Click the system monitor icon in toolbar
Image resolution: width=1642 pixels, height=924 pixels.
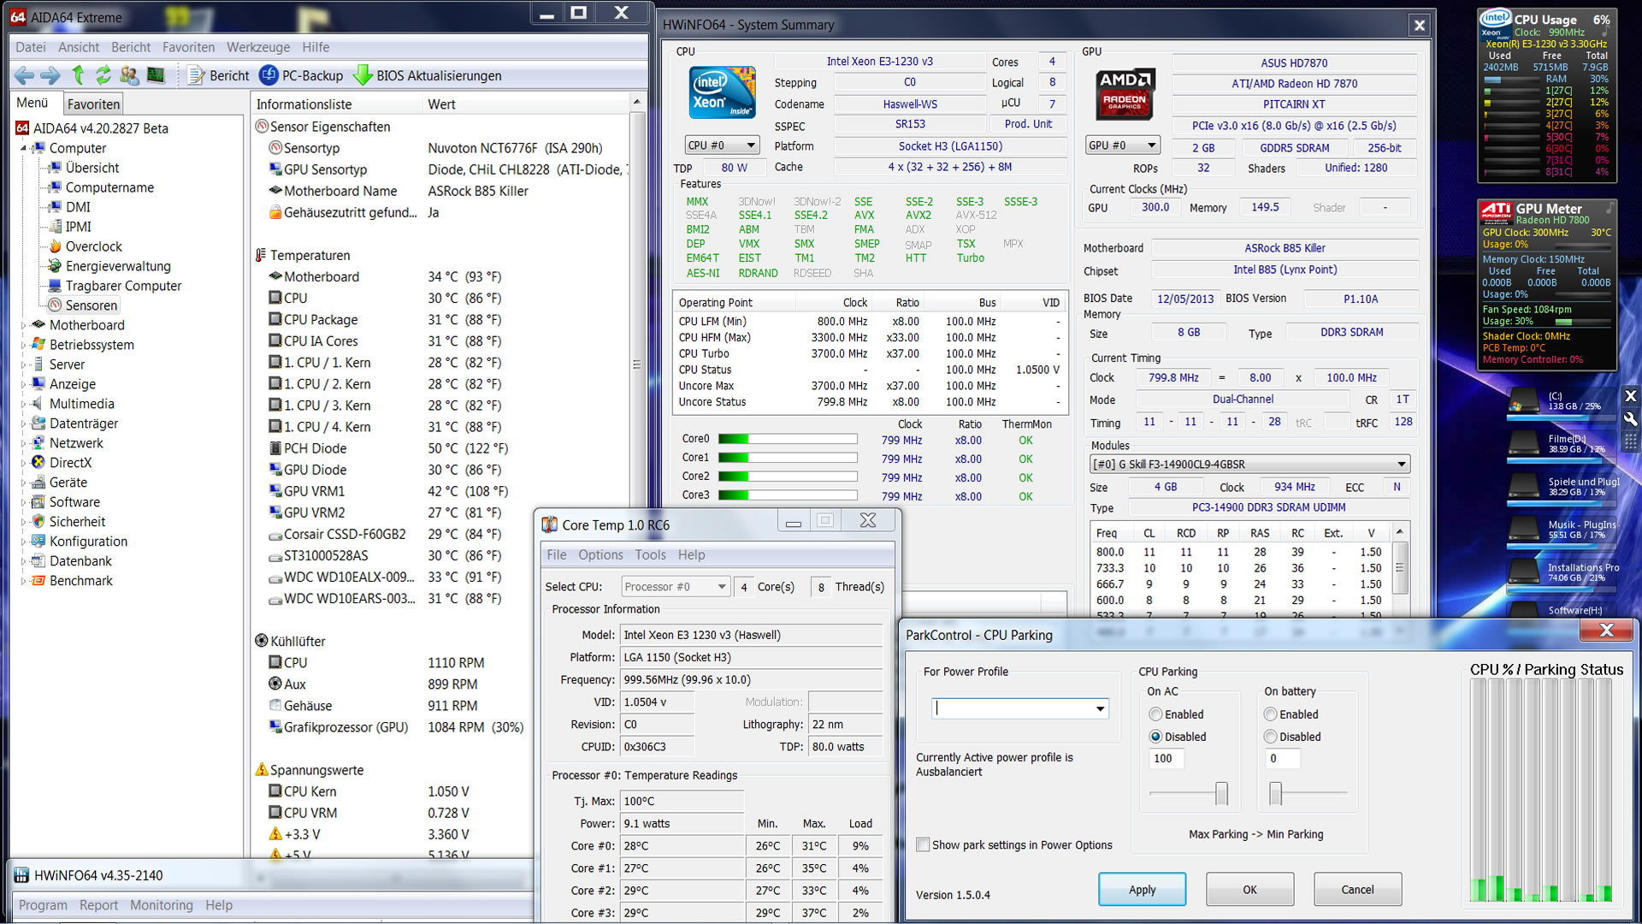coord(156,75)
